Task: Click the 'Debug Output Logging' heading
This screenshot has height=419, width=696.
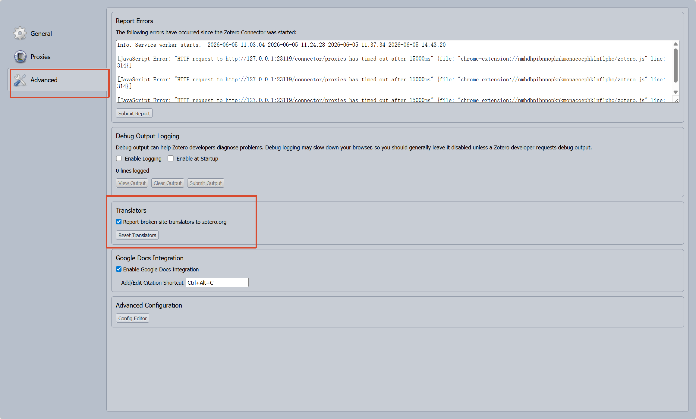Action: click(147, 136)
